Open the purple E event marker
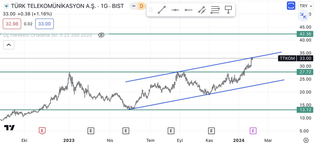The height and width of the screenshot is (145, 315). [253, 130]
